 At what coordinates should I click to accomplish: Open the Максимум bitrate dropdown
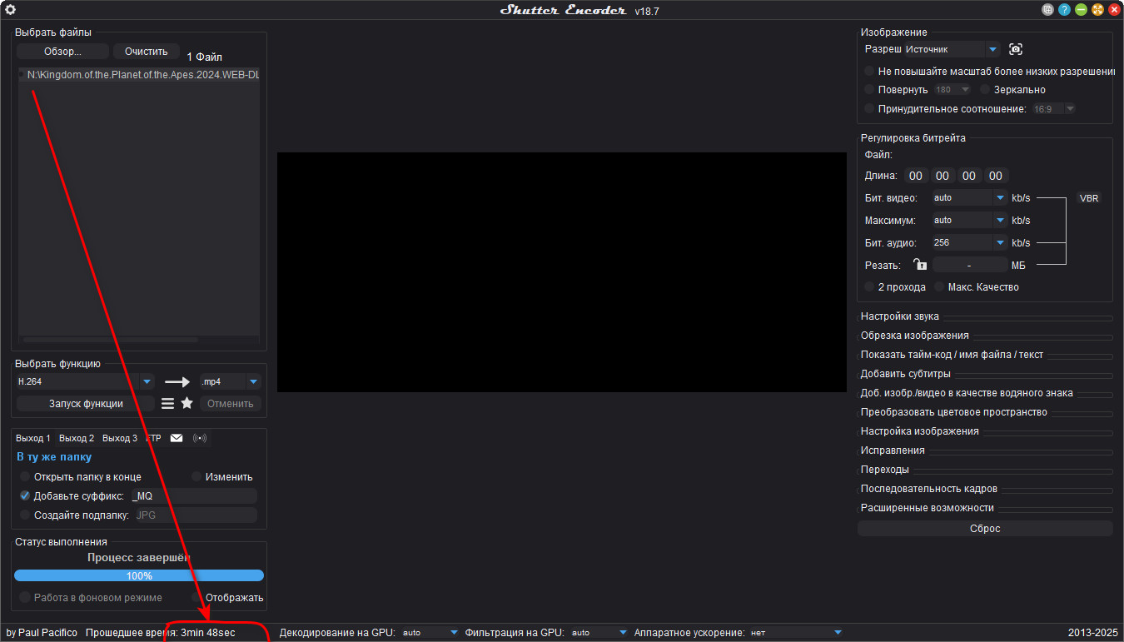pos(970,221)
